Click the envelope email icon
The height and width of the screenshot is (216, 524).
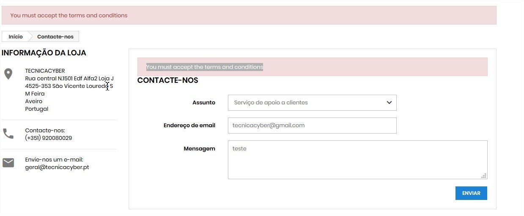8,163
